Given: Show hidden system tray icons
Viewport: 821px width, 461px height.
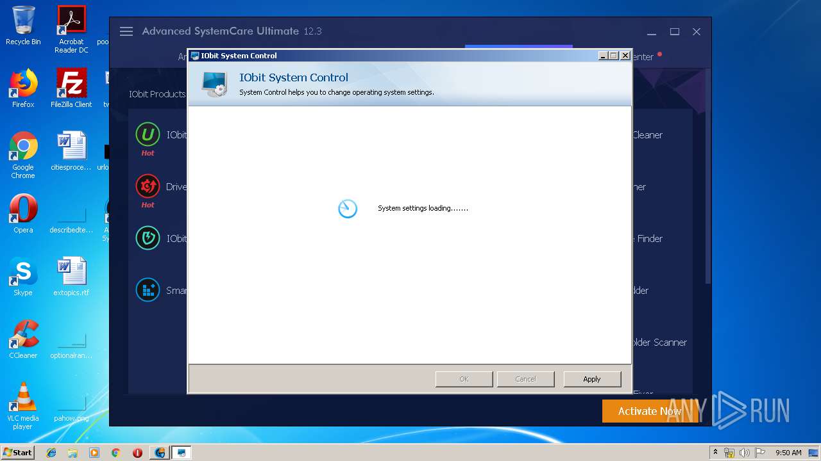Looking at the screenshot, I should pyautogui.click(x=715, y=453).
